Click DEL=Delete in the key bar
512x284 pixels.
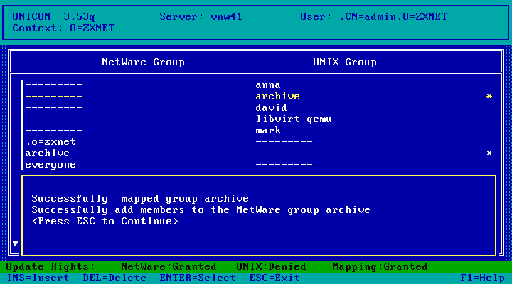click(x=114, y=278)
